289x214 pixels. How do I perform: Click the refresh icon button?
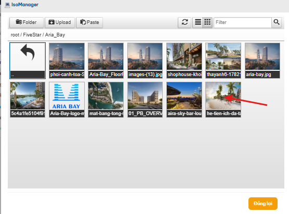tap(185, 22)
